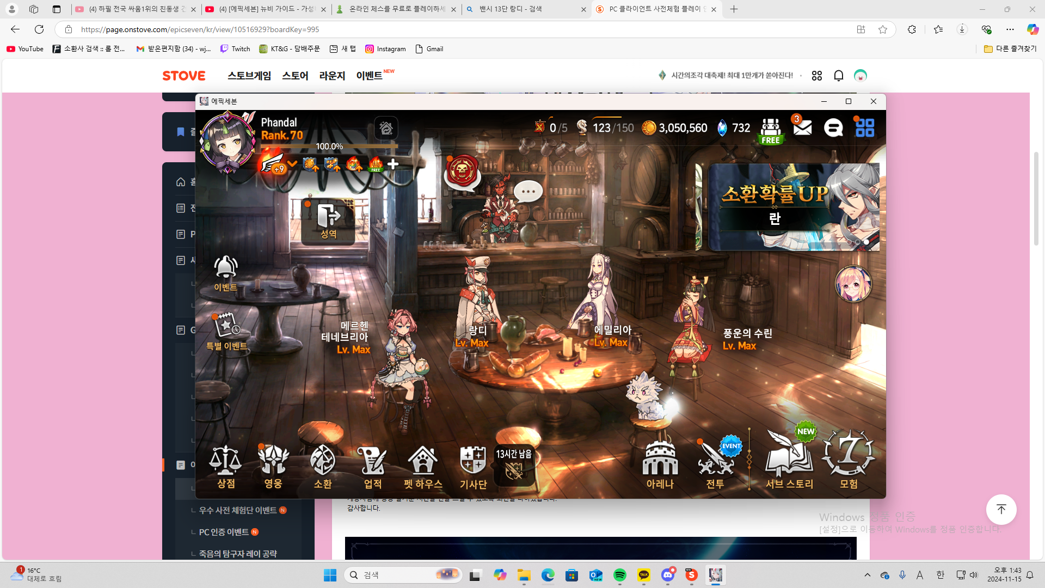The image size is (1045, 588).
Task: Open the STOVE profile avatar
Action: tap(860, 76)
